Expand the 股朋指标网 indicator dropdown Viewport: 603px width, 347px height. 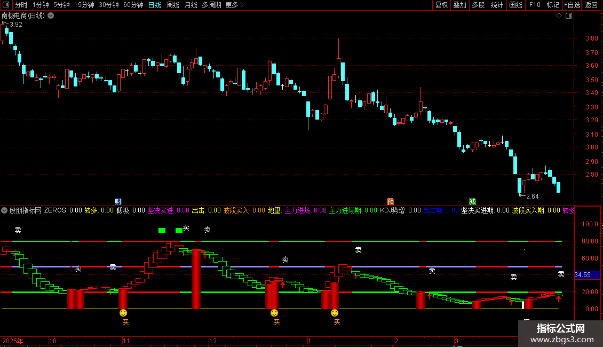[x=4, y=210]
